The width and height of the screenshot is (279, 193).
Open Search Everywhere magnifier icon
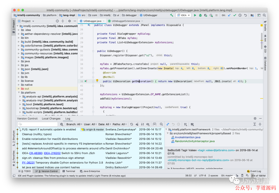[x=264, y=15]
